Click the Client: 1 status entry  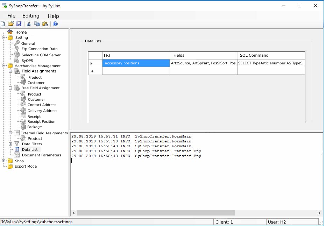tap(224, 222)
